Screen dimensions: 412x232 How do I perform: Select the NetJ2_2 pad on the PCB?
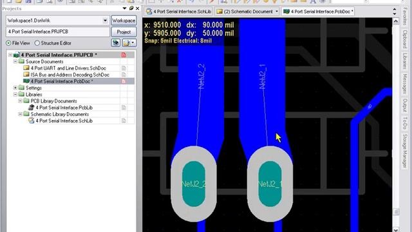(x=194, y=184)
